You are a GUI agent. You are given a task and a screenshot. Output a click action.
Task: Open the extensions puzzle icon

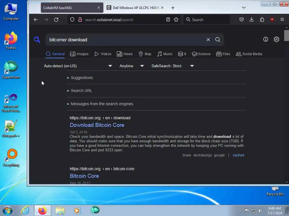click(262, 19)
